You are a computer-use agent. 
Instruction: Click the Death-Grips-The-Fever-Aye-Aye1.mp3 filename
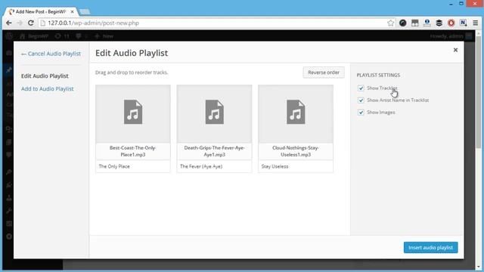tap(214, 151)
